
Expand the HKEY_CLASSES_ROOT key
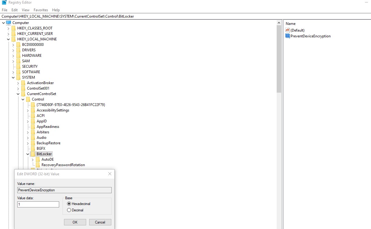click(8, 28)
